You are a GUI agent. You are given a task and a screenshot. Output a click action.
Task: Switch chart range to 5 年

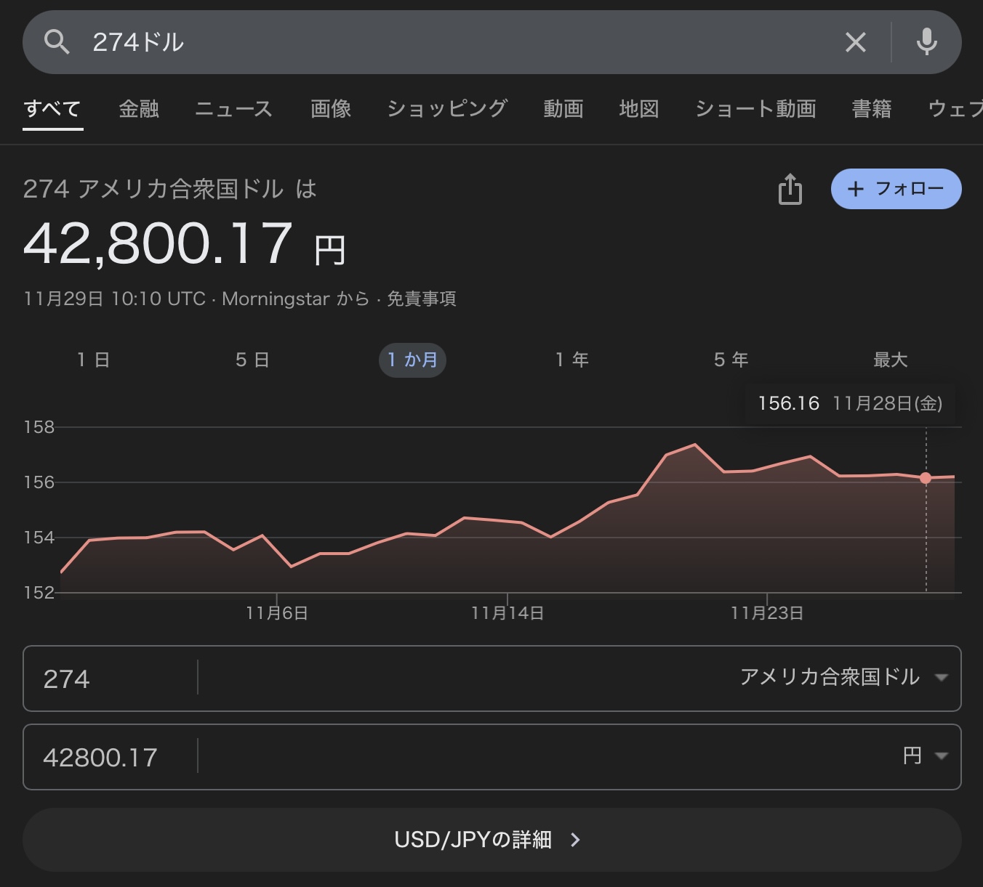[731, 360]
